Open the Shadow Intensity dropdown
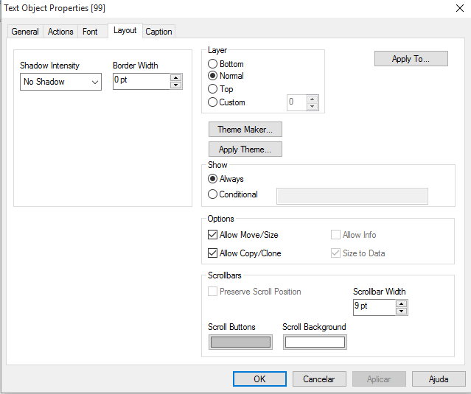The height and width of the screenshot is (394, 471). 60,82
